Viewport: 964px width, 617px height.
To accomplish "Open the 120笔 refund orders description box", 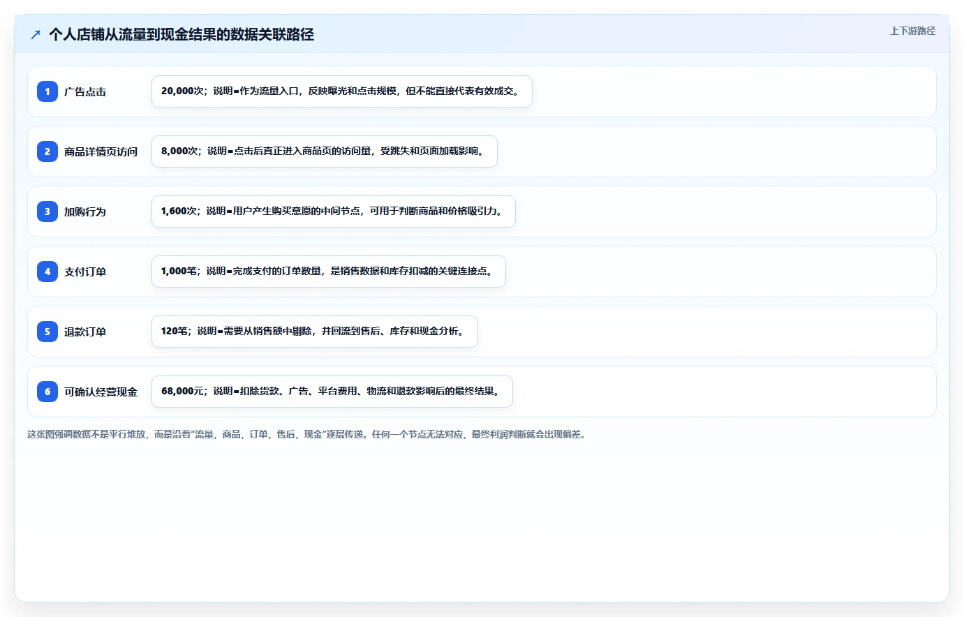I will [315, 332].
